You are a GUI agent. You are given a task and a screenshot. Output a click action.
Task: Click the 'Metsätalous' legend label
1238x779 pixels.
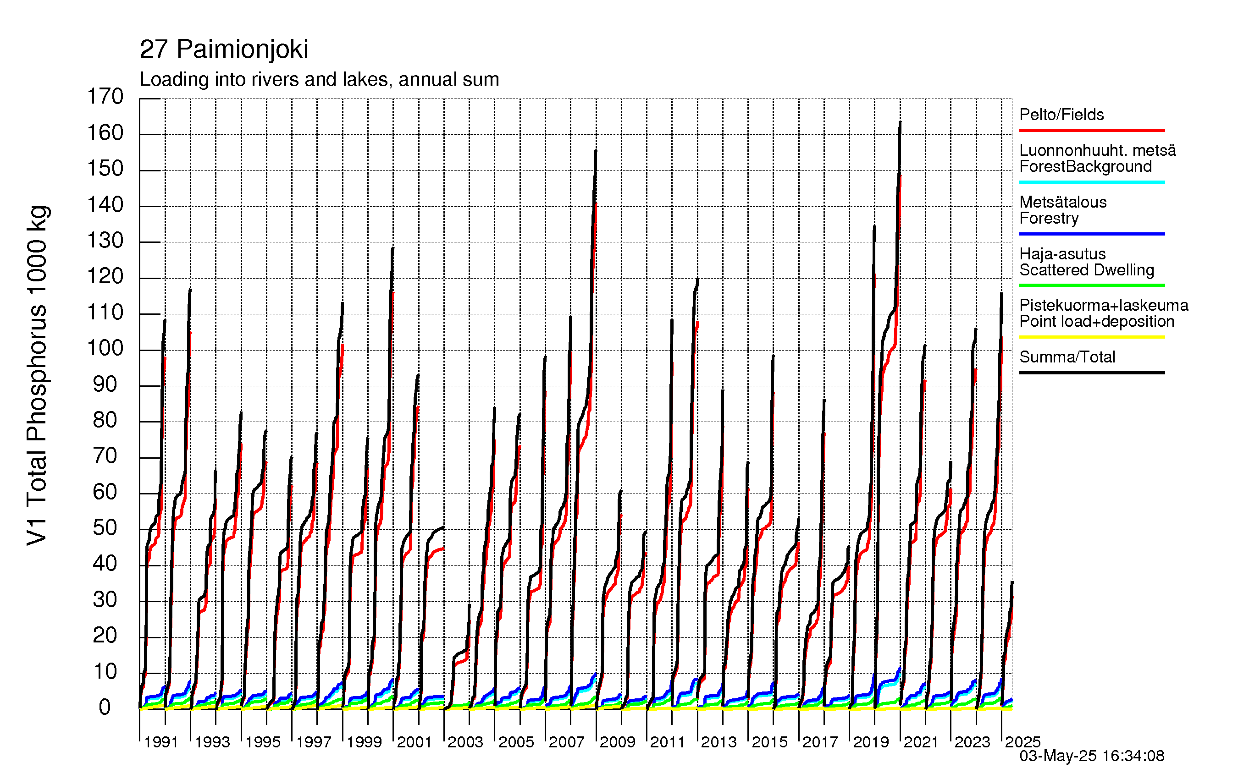pos(1063,202)
